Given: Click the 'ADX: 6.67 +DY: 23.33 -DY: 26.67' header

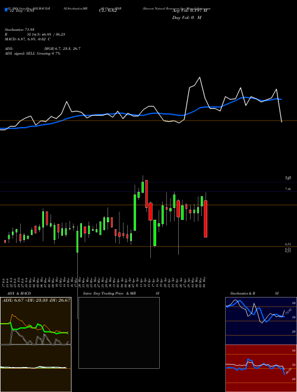Looking at the screenshot, I should pos(36,301).
